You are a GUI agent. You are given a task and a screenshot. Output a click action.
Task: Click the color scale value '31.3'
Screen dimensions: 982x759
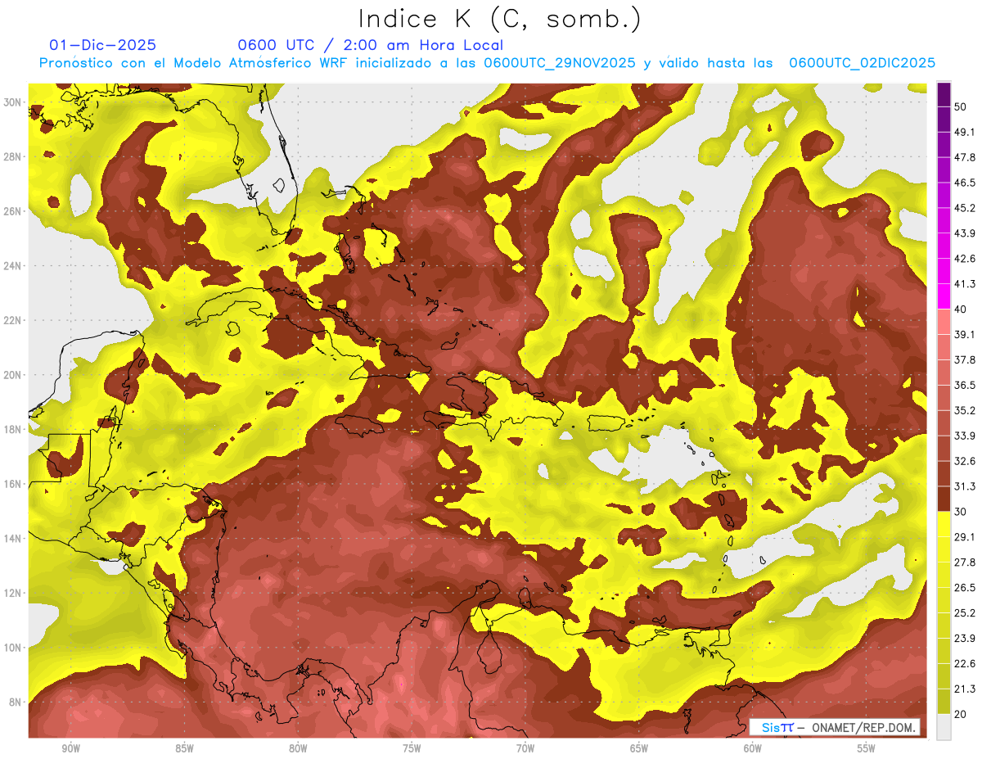[964, 486]
